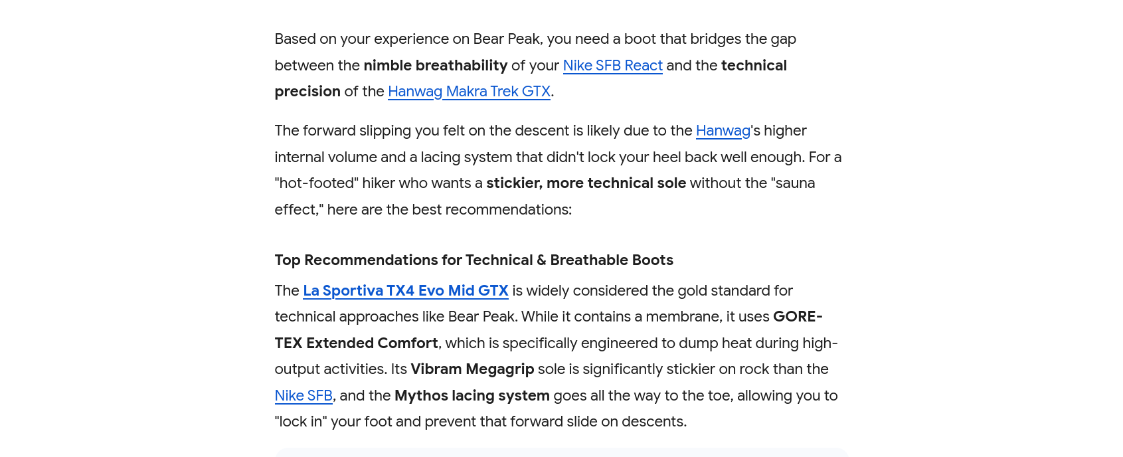Click the Top Recommendations heading
This screenshot has width=1123, height=457.
click(x=474, y=260)
